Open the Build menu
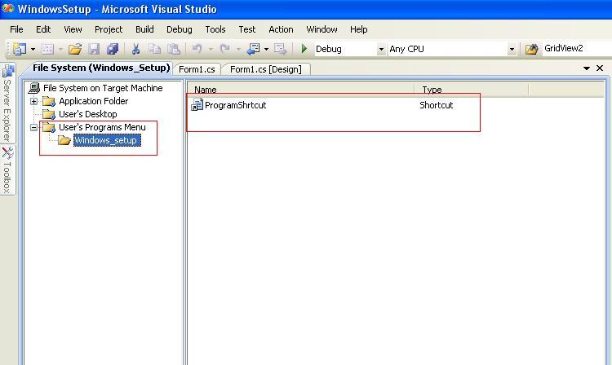612x365 pixels. coord(144,29)
